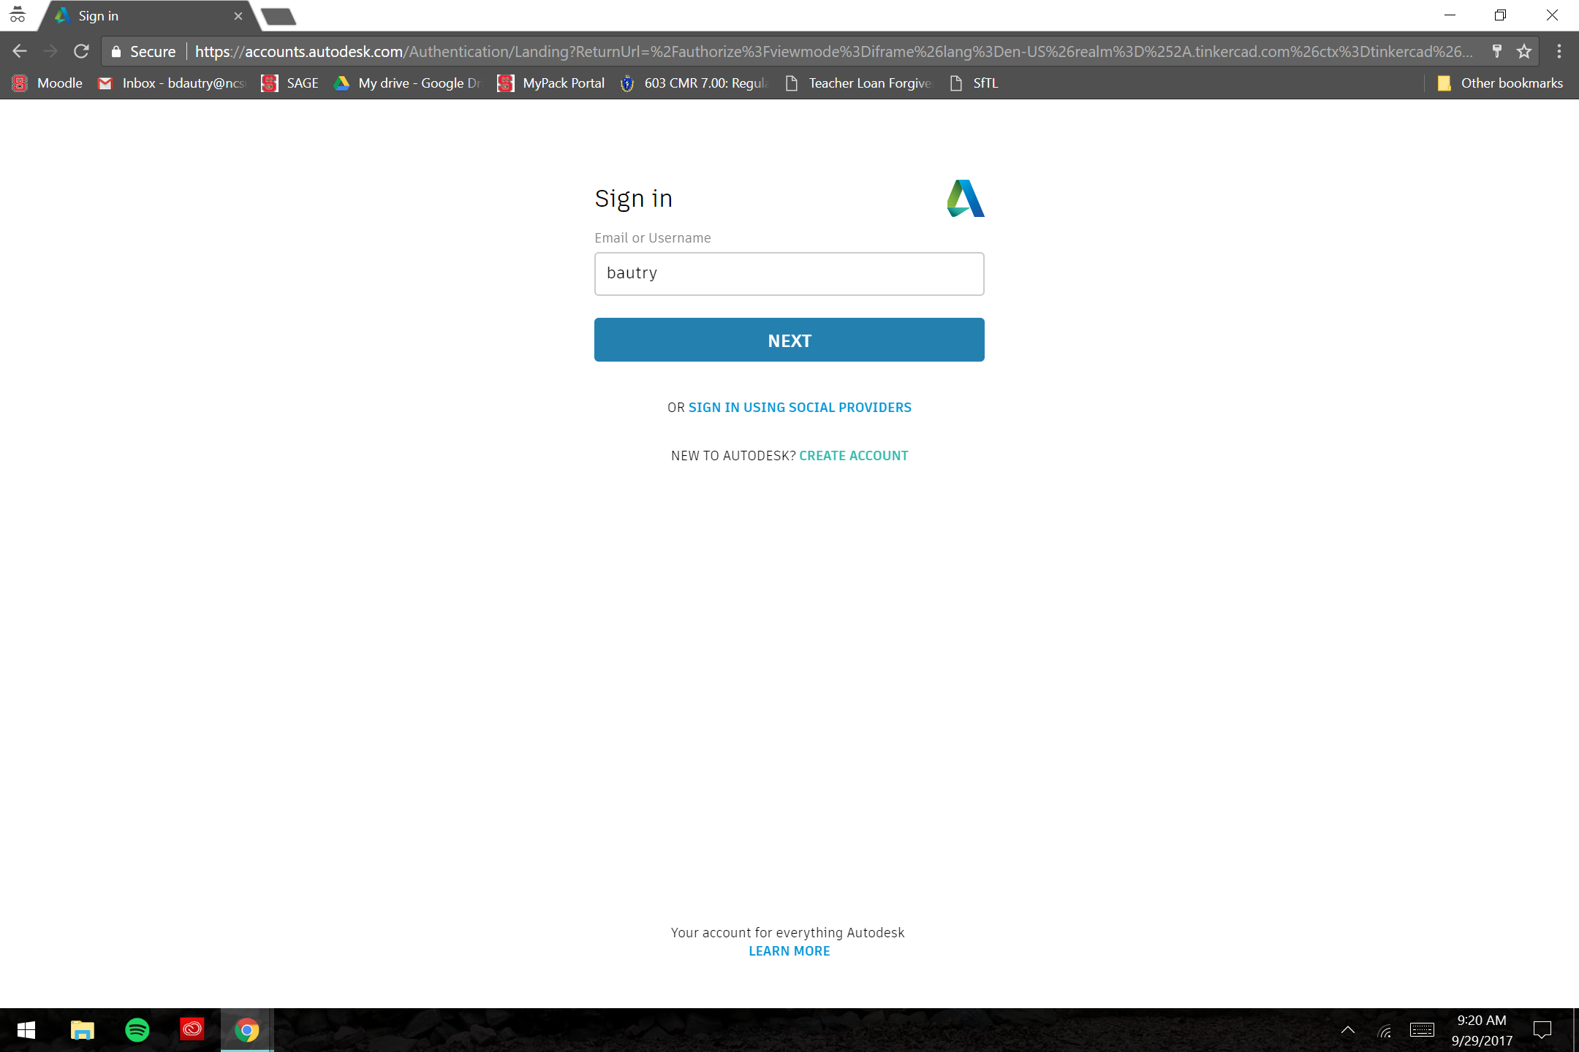The image size is (1579, 1052).
Task: Open Spotify from the taskbar
Action: (137, 1030)
